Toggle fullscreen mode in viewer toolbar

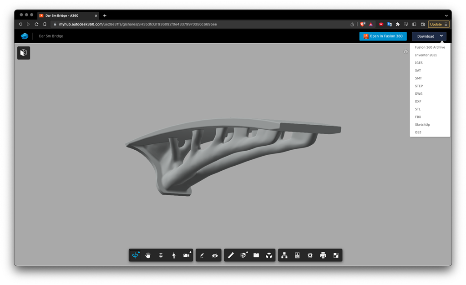(x=336, y=255)
